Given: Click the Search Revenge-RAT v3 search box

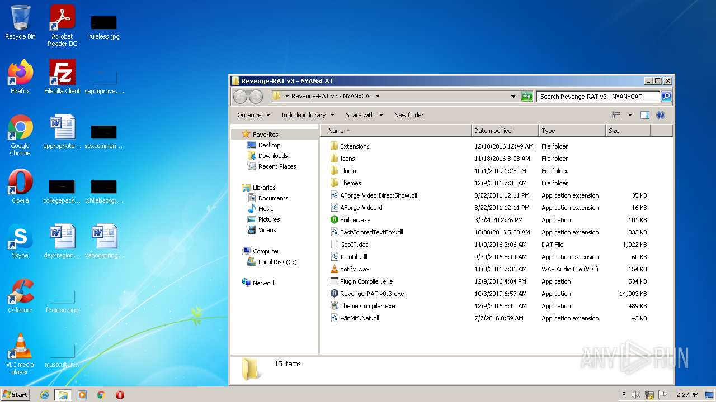Looking at the screenshot, I should point(597,97).
